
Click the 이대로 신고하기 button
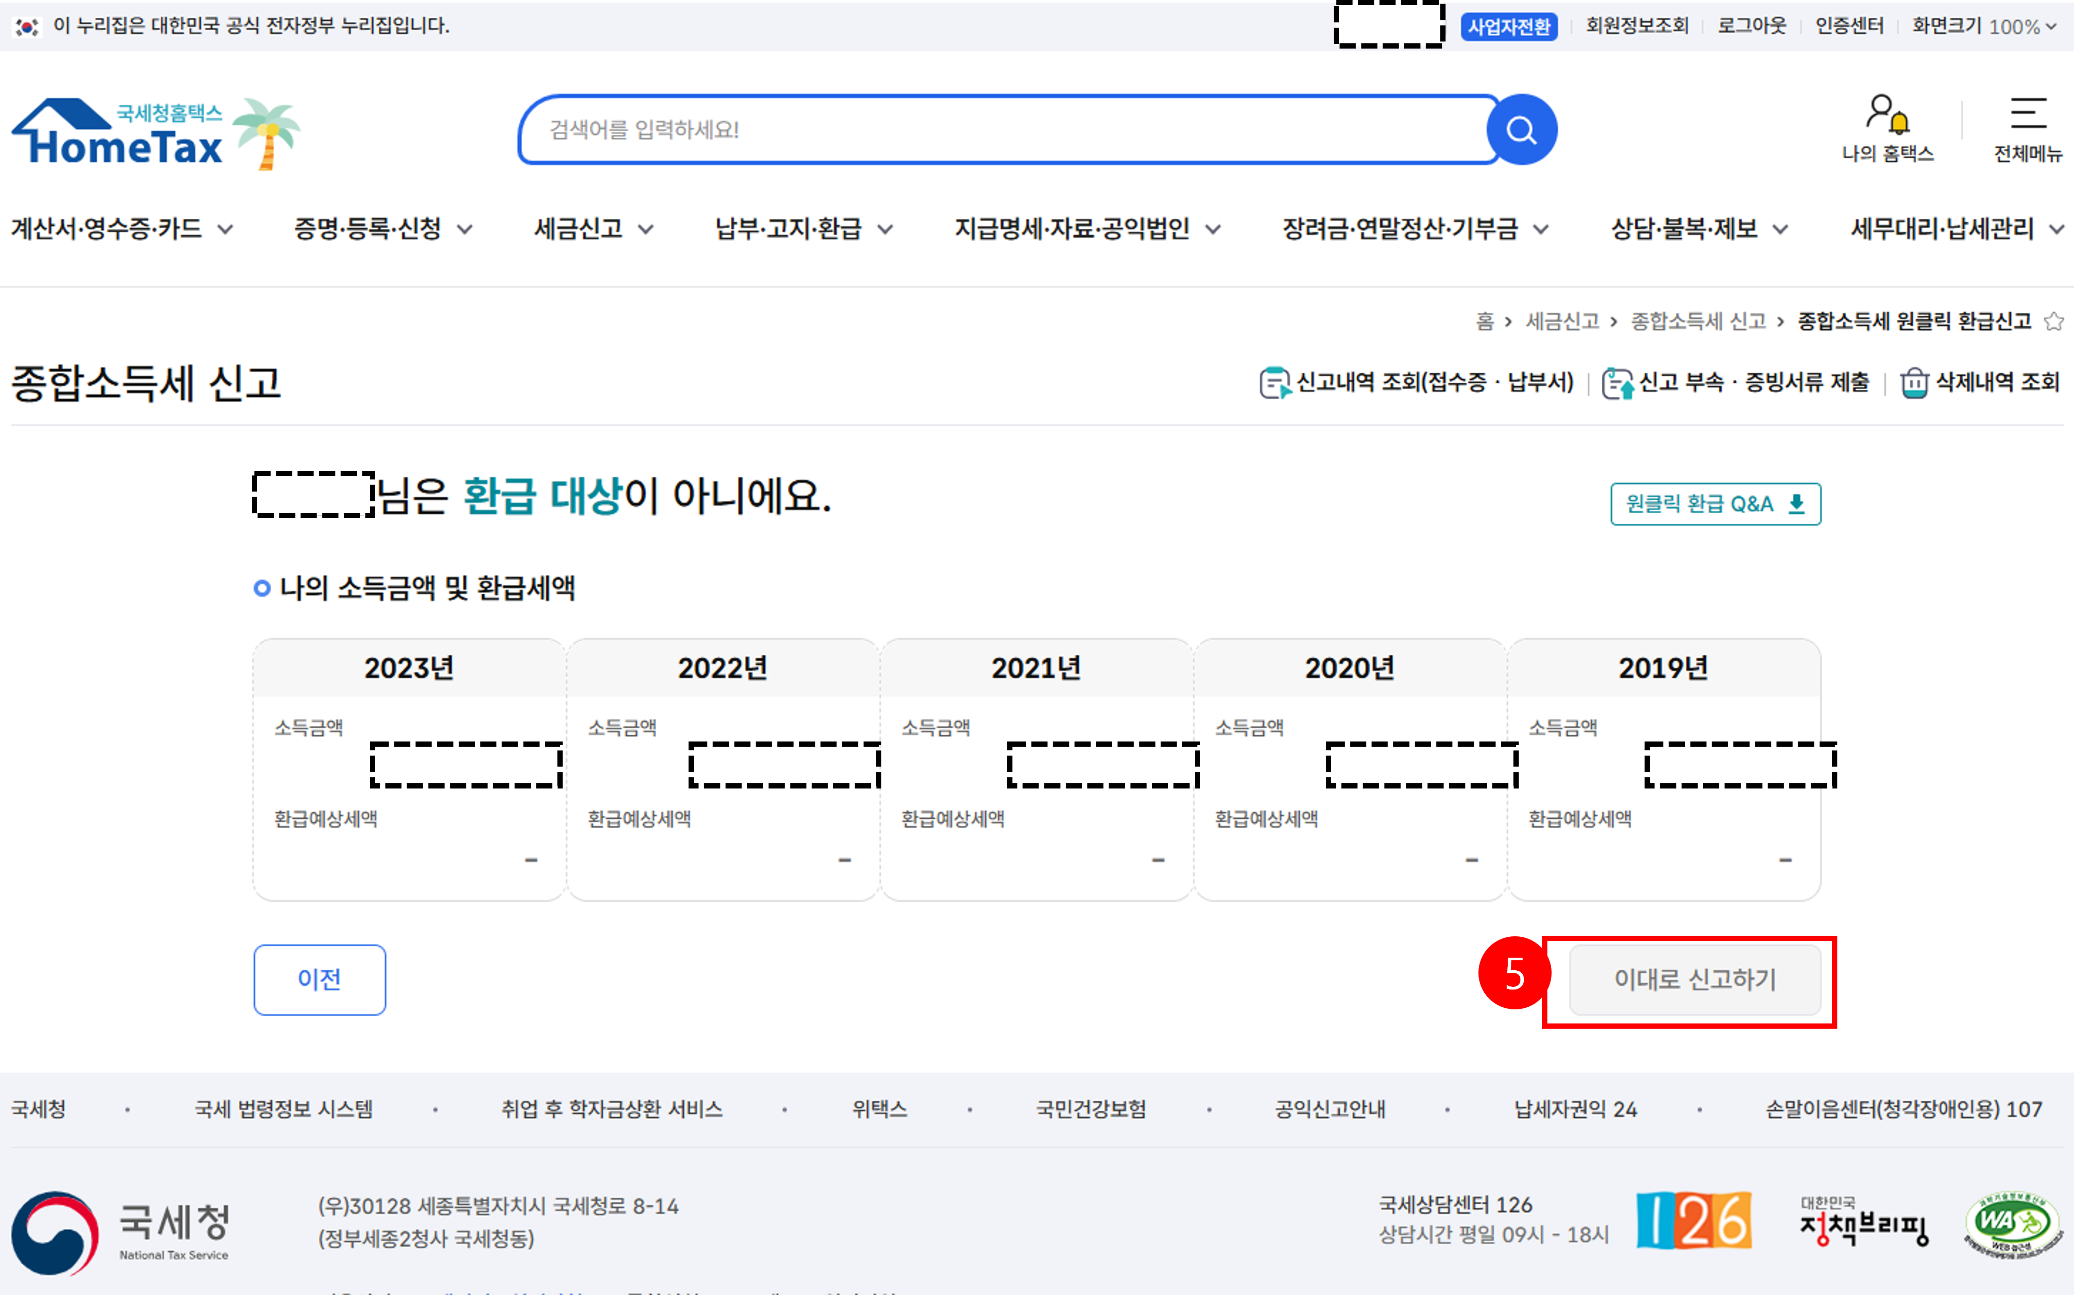[1694, 980]
